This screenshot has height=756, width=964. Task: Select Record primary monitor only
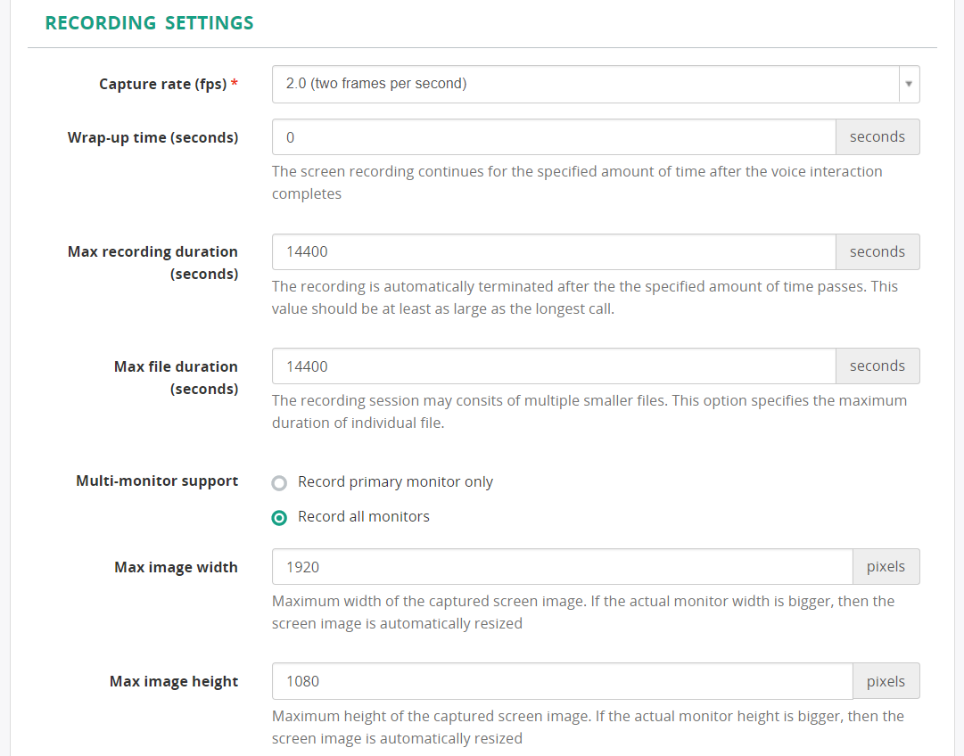(279, 482)
